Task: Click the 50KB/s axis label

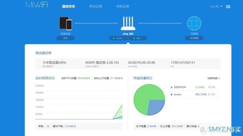Action: [x=39, y=114]
